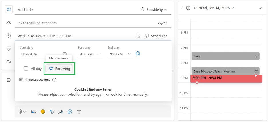Click the Recurring button
The width and height of the screenshot is (268, 122).
click(x=59, y=69)
